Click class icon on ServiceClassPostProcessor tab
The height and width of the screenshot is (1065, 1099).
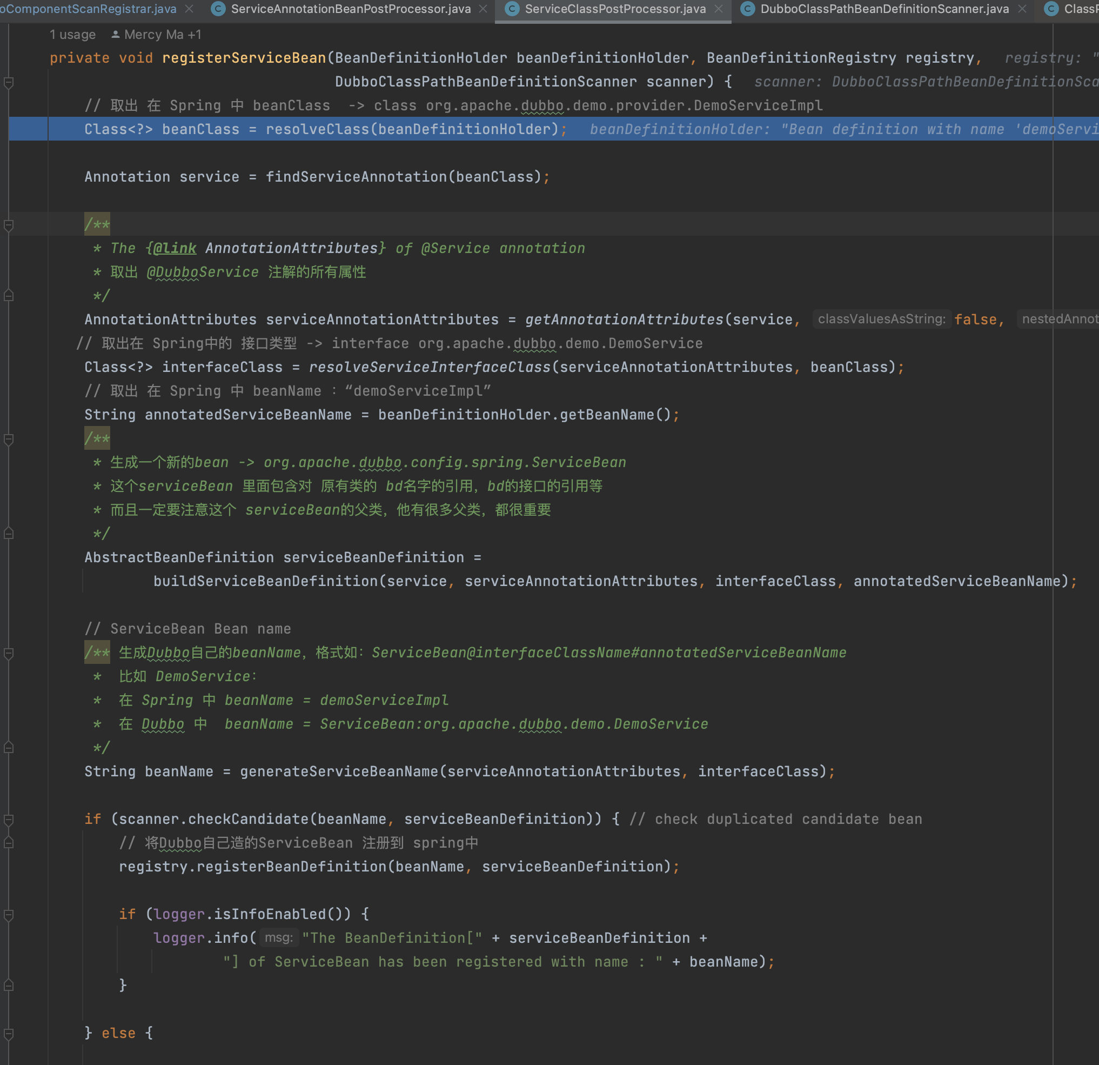tap(512, 9)
